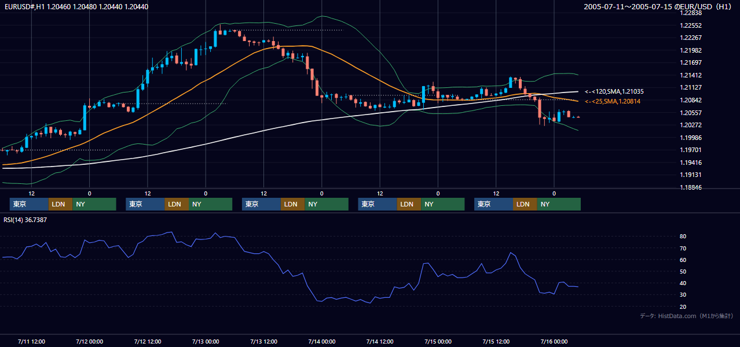740x347 pixels.
Task: Click the 7/14 12:00 date label
Action: [380, 341]
